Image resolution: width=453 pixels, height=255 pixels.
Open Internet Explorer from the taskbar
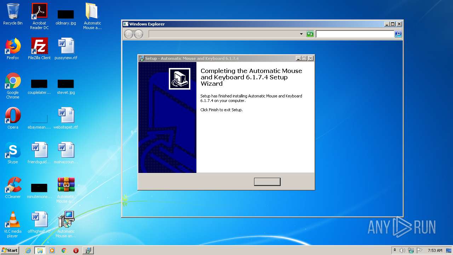tap(28, 250)
